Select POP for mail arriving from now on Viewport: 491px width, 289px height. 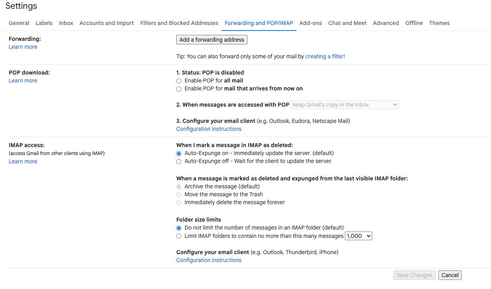tap(179, 89)
